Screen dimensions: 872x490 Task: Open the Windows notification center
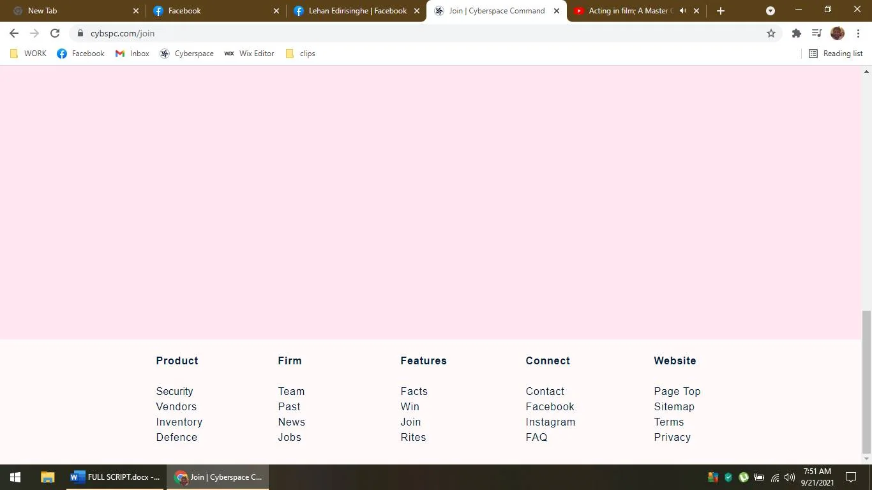pos(851,477)
